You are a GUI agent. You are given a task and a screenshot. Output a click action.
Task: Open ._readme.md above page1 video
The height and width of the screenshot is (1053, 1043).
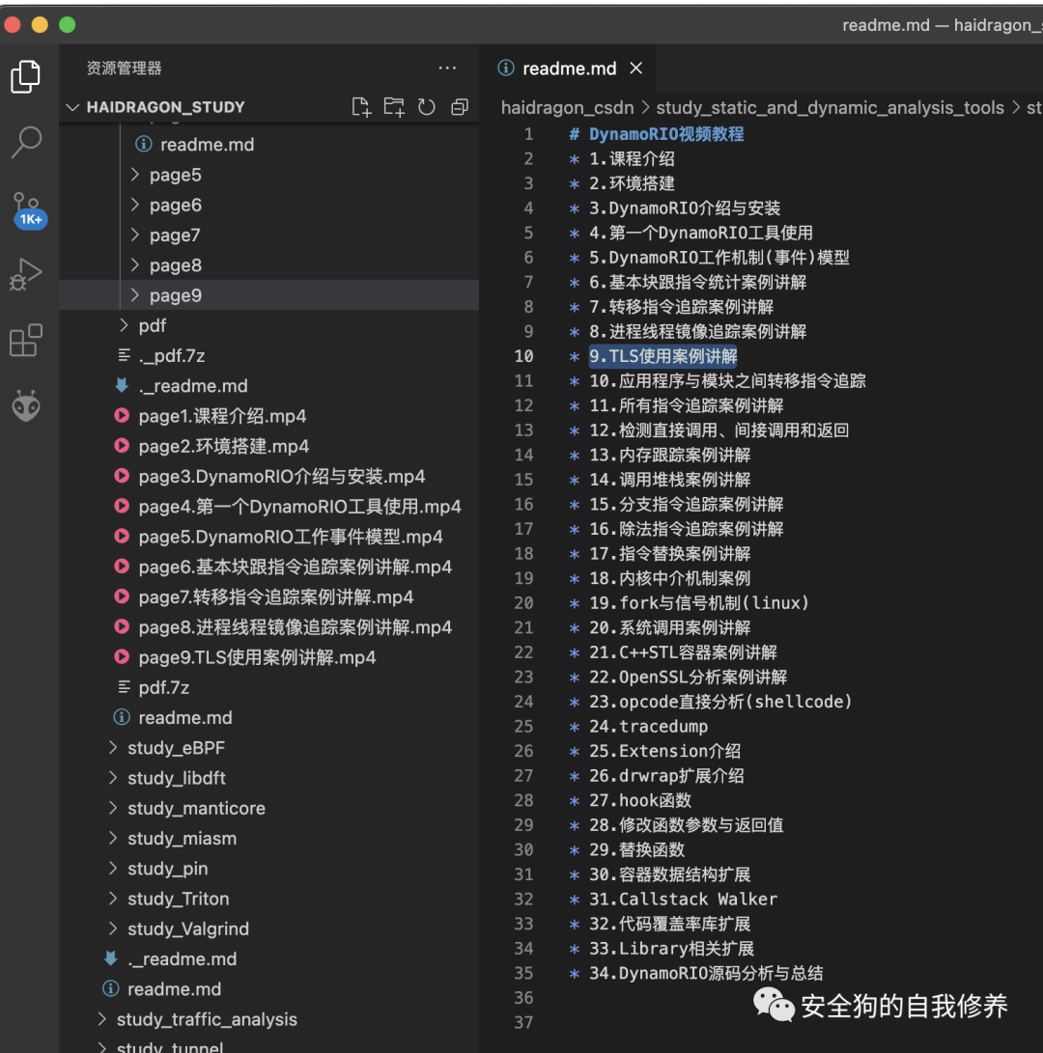tap(268, 385)
